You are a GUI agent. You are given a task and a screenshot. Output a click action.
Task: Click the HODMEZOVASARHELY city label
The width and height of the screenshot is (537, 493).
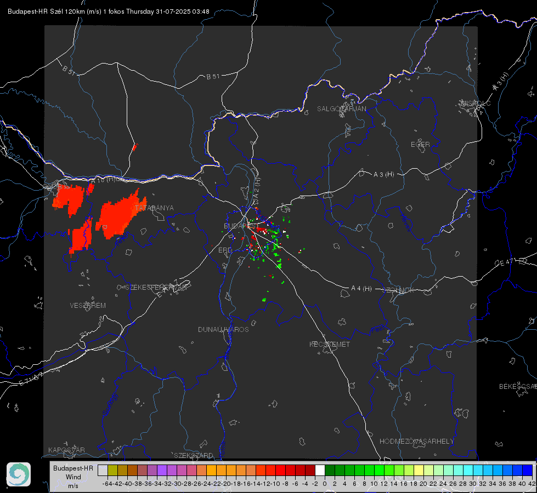coord(416,442)
